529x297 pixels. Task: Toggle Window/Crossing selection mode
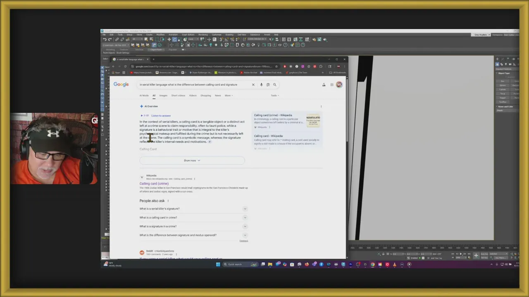[162, 40]
